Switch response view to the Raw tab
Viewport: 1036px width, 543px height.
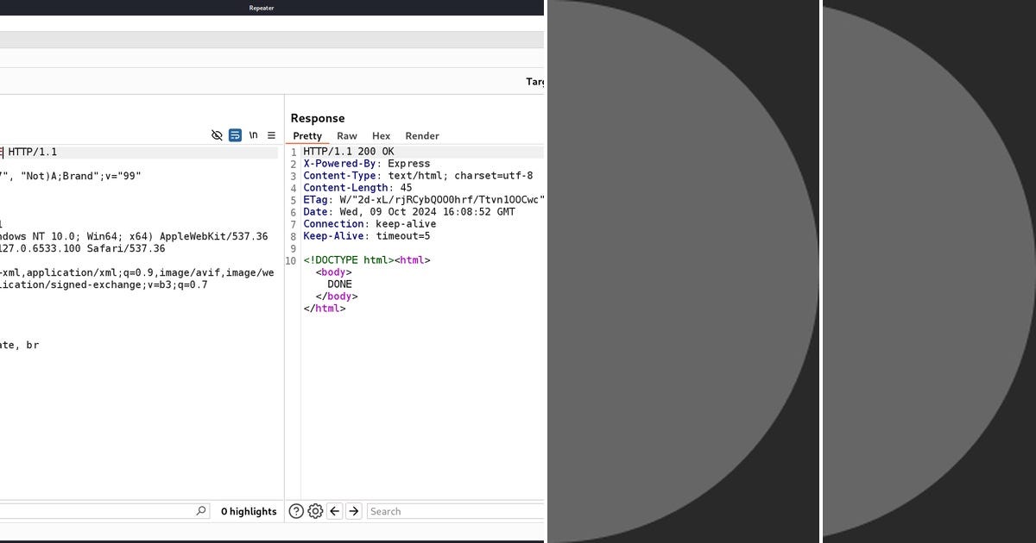pyautogui.click(x=346, y=135)
